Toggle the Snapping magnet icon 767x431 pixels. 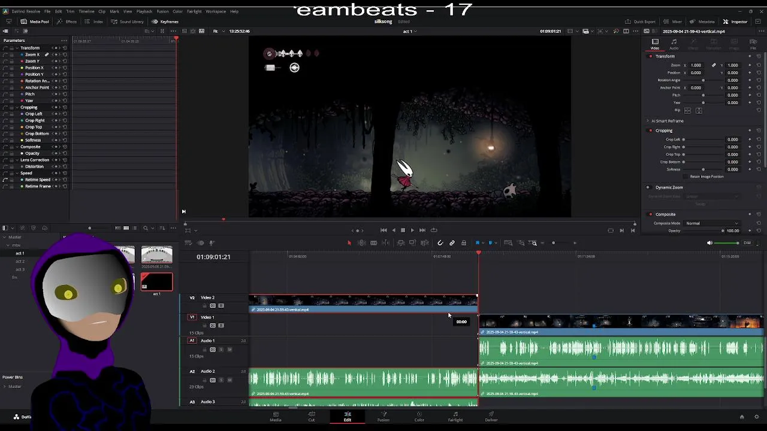click(x=440, y=243)
